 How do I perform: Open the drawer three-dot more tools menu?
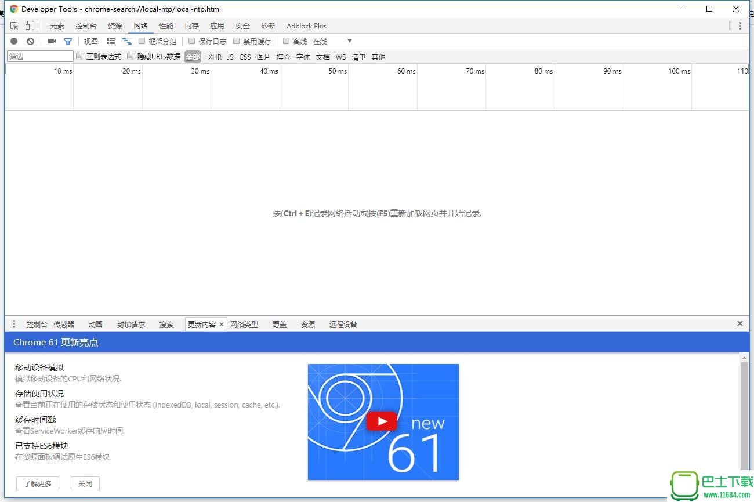coord(14,324)
